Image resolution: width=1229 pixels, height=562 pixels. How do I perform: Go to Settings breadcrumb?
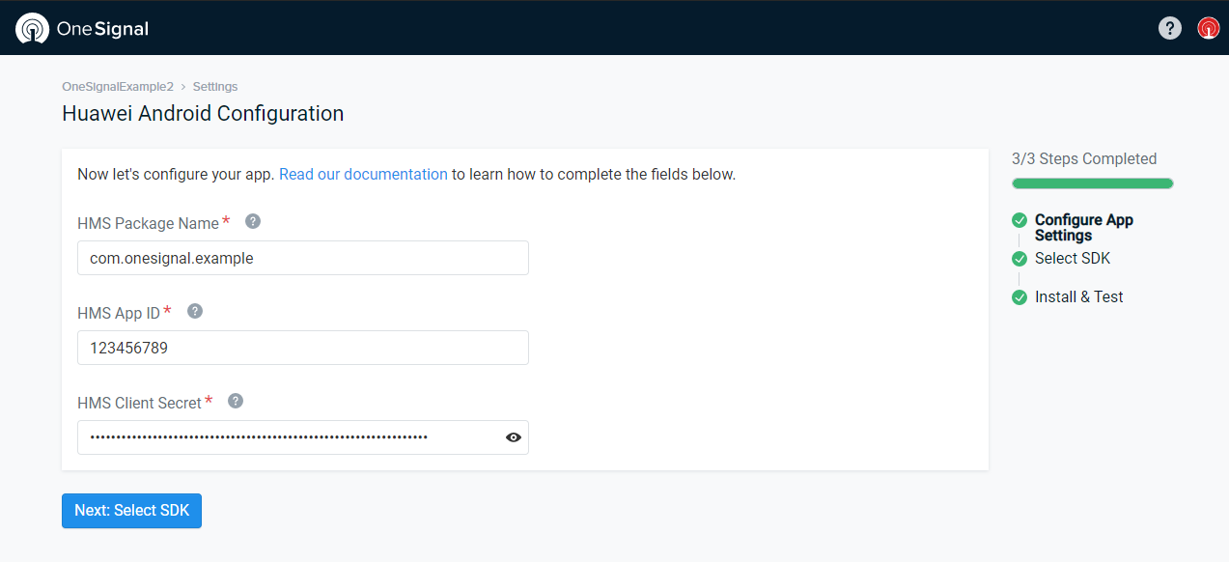coord(215,87)
